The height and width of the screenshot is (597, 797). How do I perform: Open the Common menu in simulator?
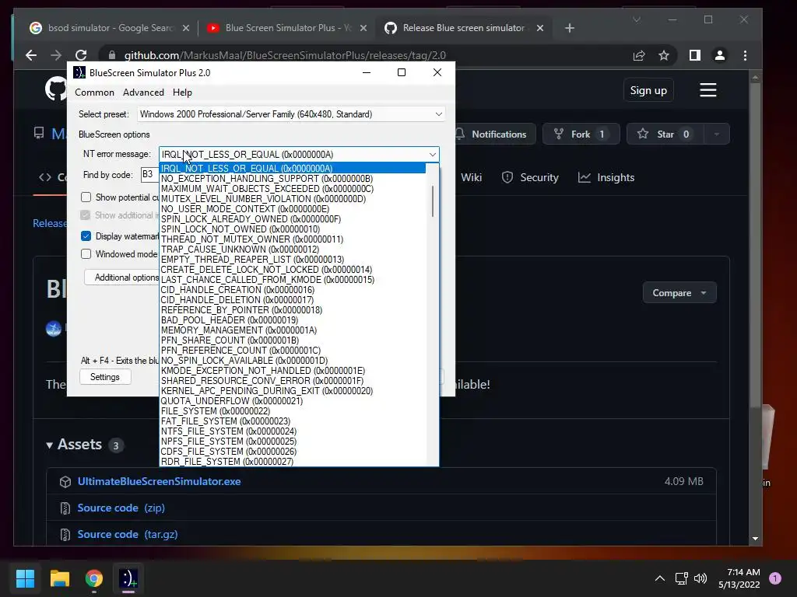pyautogui.click(x=94, y=93)
